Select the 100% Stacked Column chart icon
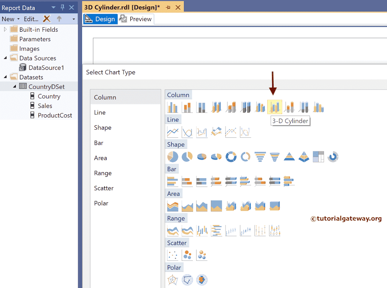Image resolution: width=387 pixels, height=288 pixels. 202,107
